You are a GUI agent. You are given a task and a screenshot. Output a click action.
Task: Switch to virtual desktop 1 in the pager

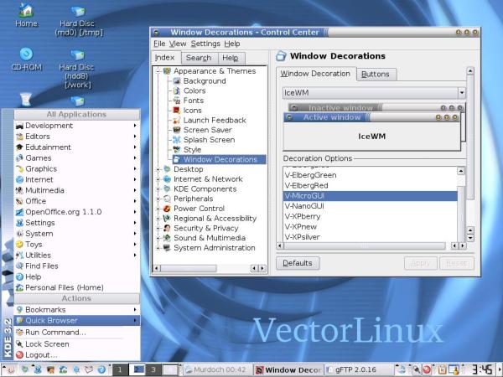click(x=120, y=370)
